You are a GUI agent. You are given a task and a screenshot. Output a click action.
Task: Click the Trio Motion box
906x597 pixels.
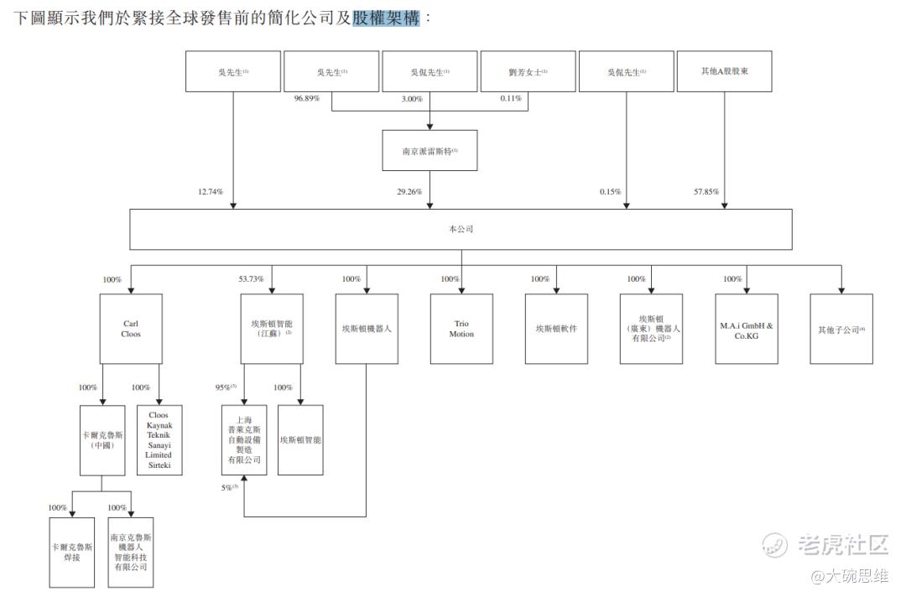[x=461, y=329]
